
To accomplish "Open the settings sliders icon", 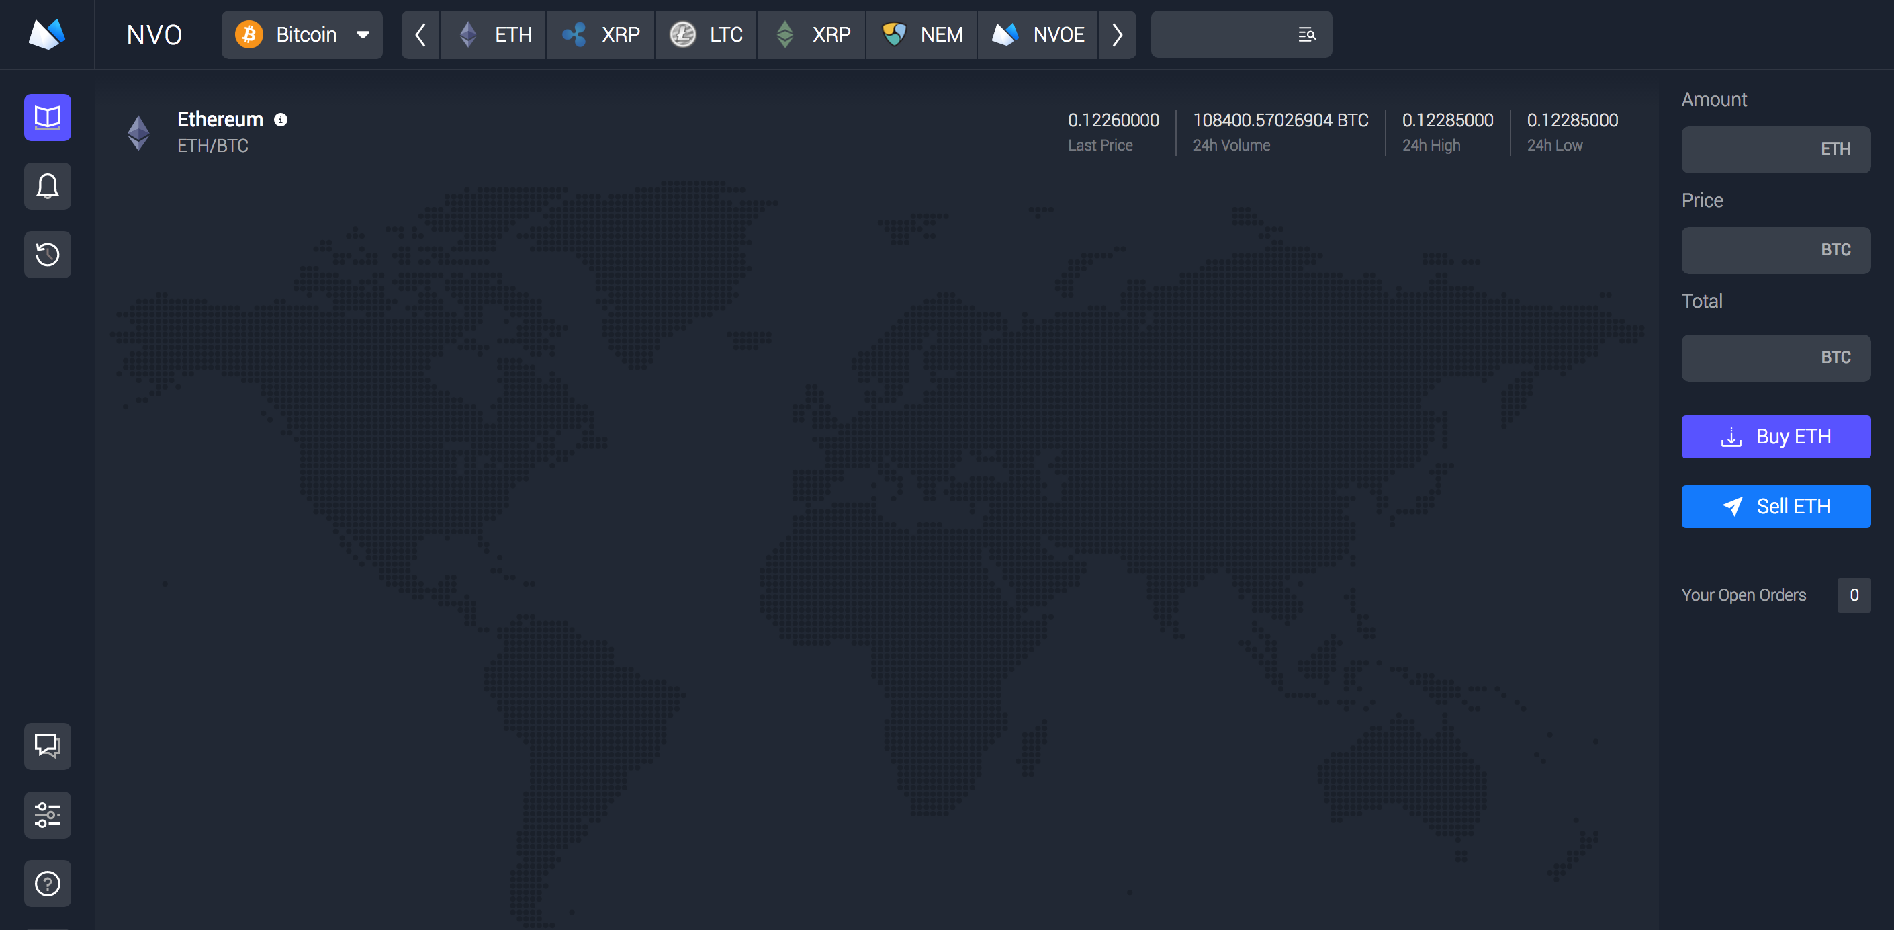I will 48,814.
